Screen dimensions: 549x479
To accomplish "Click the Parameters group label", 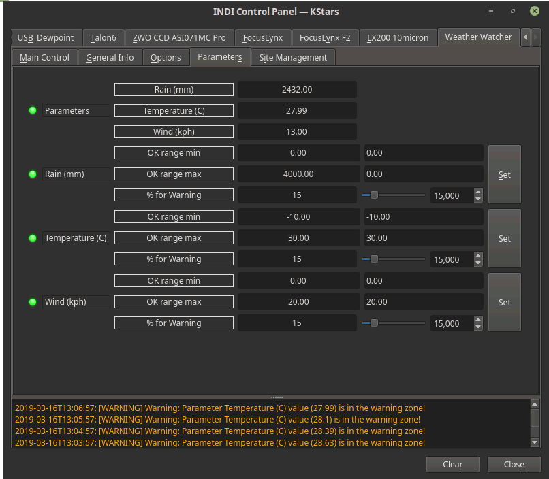I will coord(76,110).
